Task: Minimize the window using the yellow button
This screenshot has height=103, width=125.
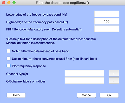Action: pos(9,3)
